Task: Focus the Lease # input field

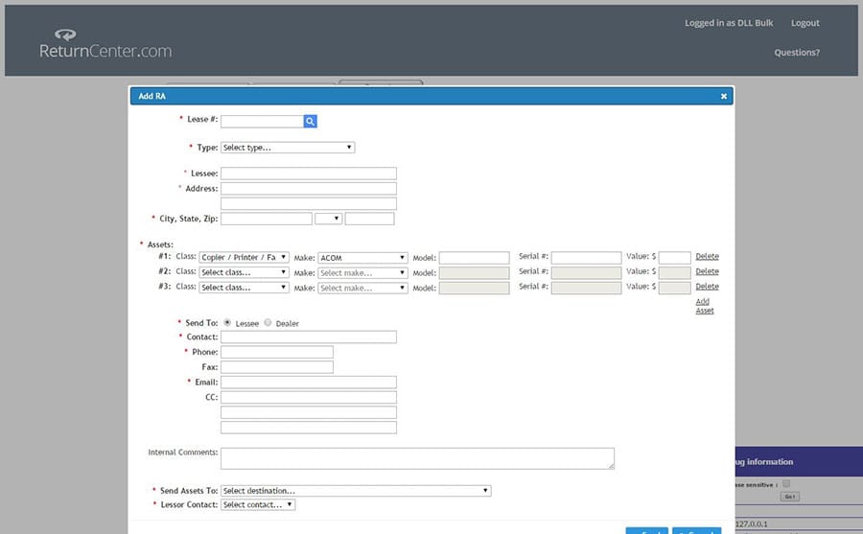Action: [262, 121]
